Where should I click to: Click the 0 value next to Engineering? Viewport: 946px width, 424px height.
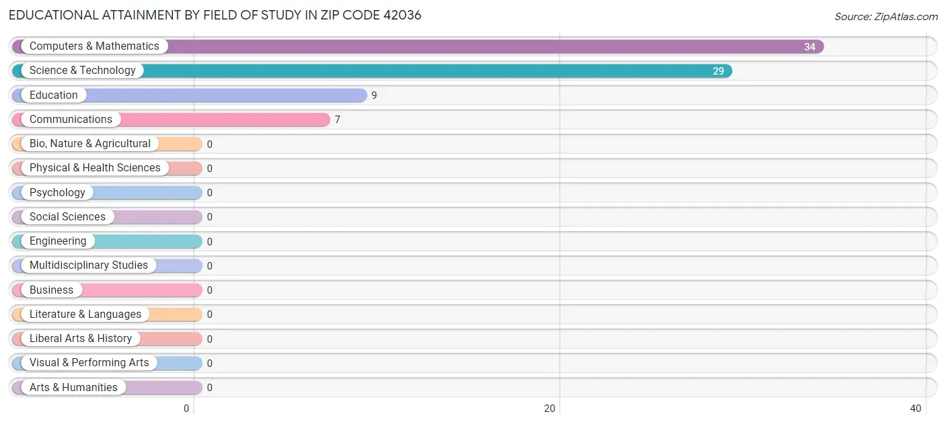[x=210, y=242]
